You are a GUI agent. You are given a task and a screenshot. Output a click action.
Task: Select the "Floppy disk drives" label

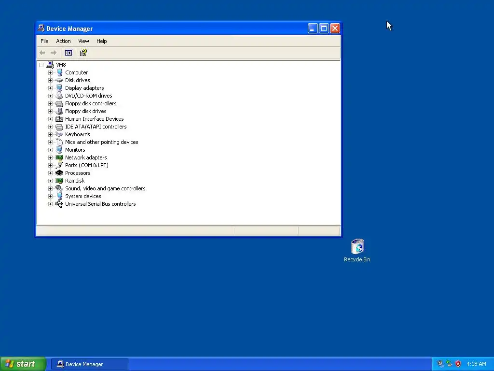coord(86,111)
